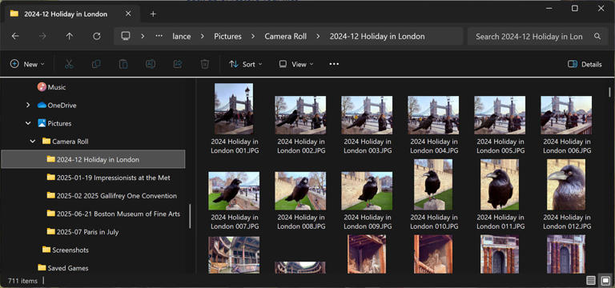
Task: Select thumbnail 2024 Holiday in London 001.JPG
Action: point(234,109)
